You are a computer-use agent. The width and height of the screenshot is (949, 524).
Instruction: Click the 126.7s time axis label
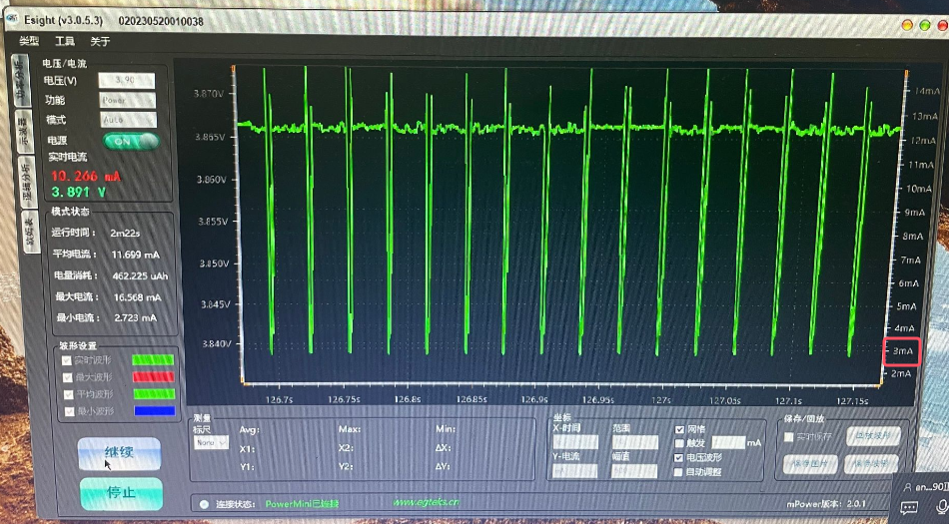279,399
